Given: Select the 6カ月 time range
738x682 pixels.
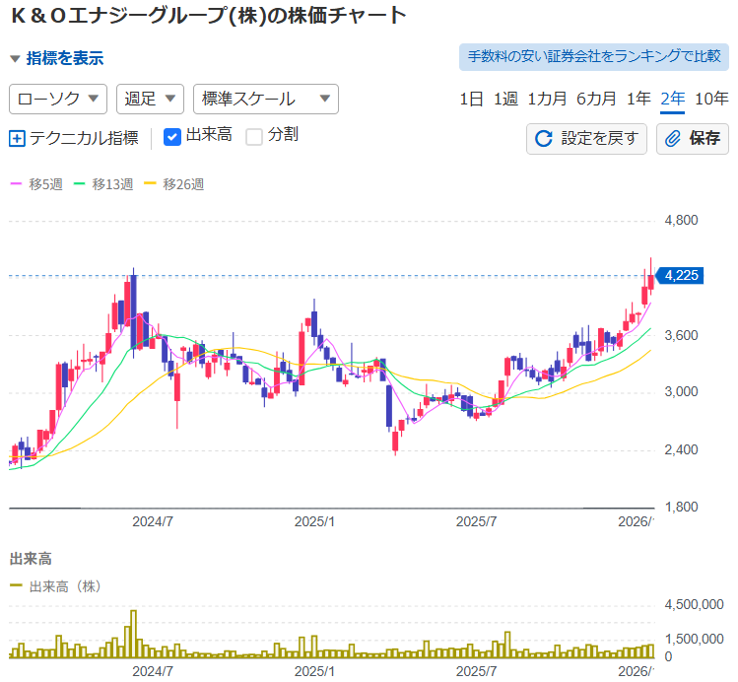Looking at the screenshot, I should (x=596, y=99).
